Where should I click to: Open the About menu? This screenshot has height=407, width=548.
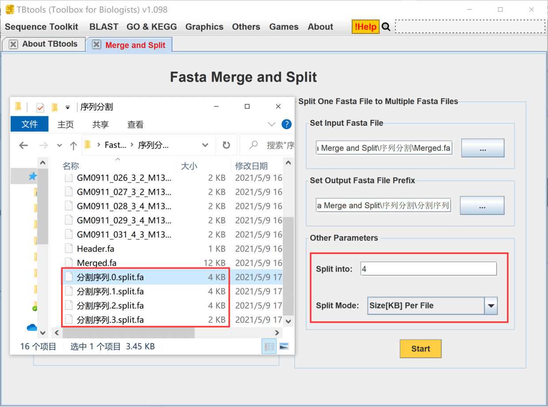(320, 27)
